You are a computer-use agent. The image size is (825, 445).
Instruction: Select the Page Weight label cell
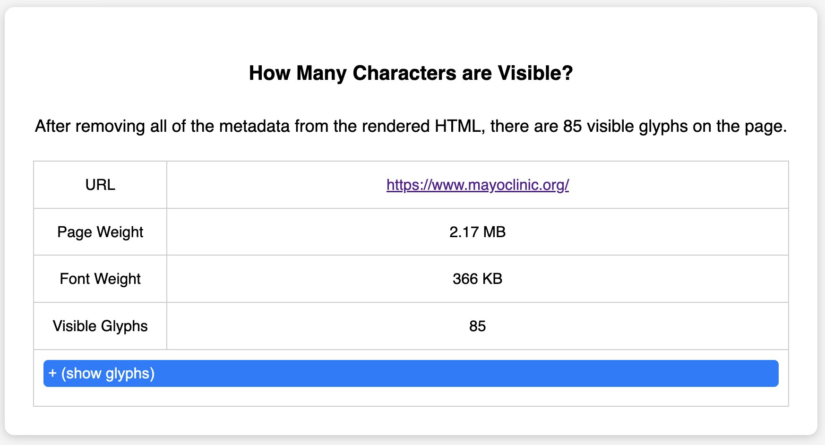100,231
